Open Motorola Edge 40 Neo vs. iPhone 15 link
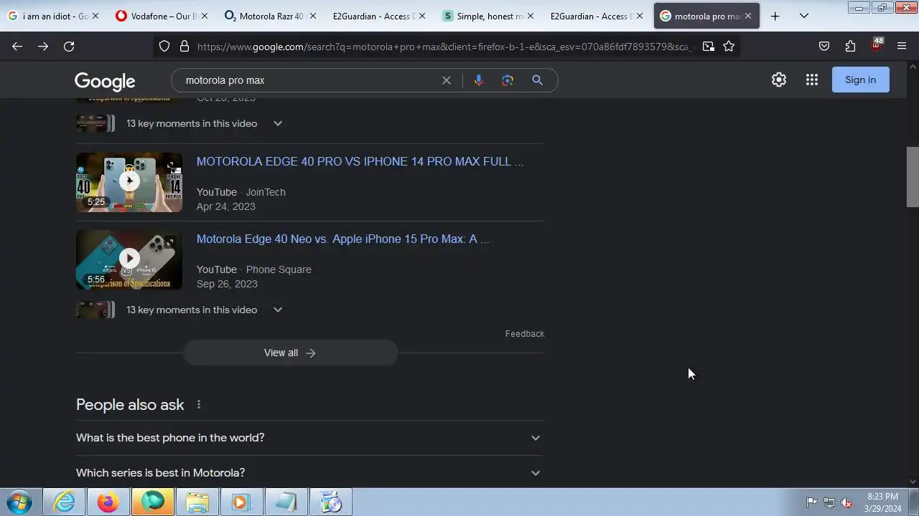 343,239
